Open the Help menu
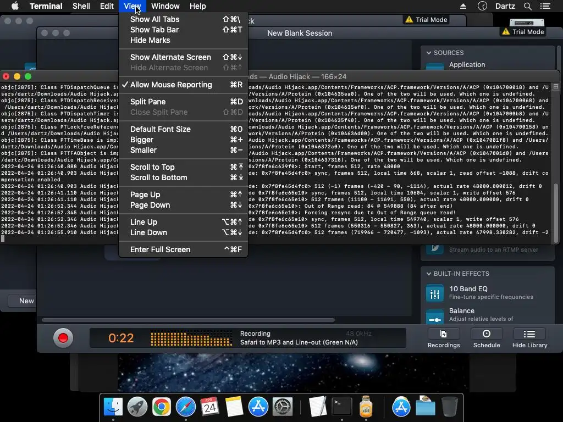Screen dimensions: 563x422 tap(198, 6)
